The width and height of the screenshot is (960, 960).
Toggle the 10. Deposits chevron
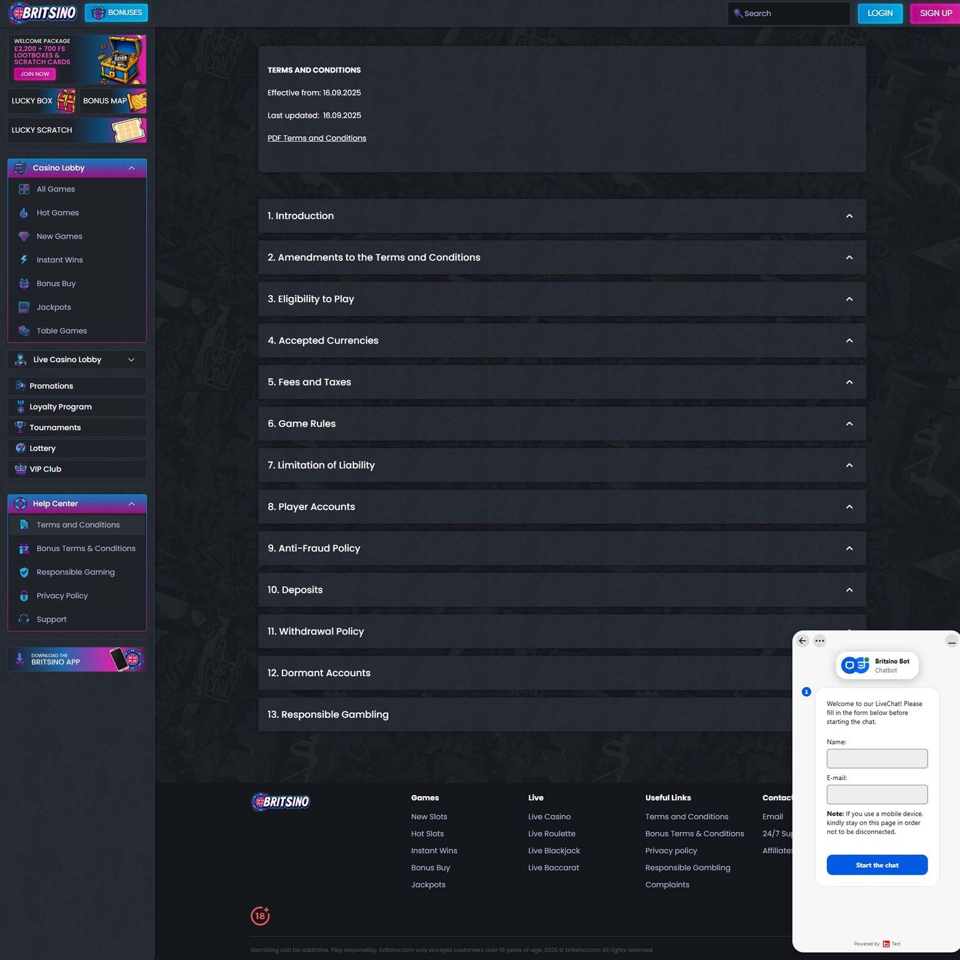[849, 590]
